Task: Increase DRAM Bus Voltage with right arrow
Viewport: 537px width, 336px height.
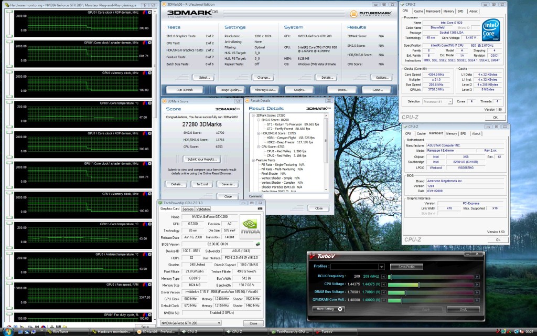Action: (x=477, y=292)
